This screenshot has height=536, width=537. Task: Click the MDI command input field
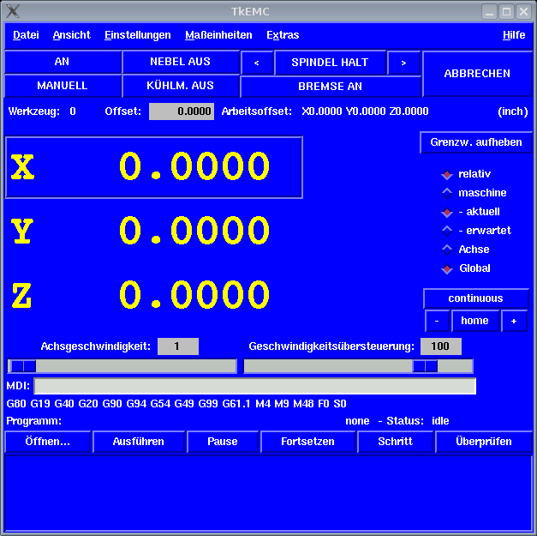(x=254, y=386)
